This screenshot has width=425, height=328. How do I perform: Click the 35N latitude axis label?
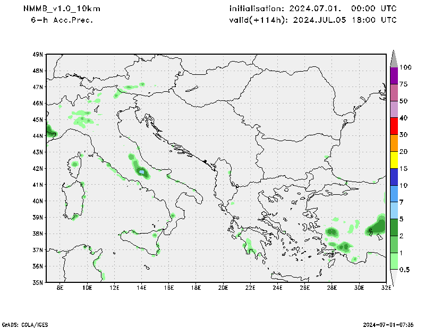38,282
